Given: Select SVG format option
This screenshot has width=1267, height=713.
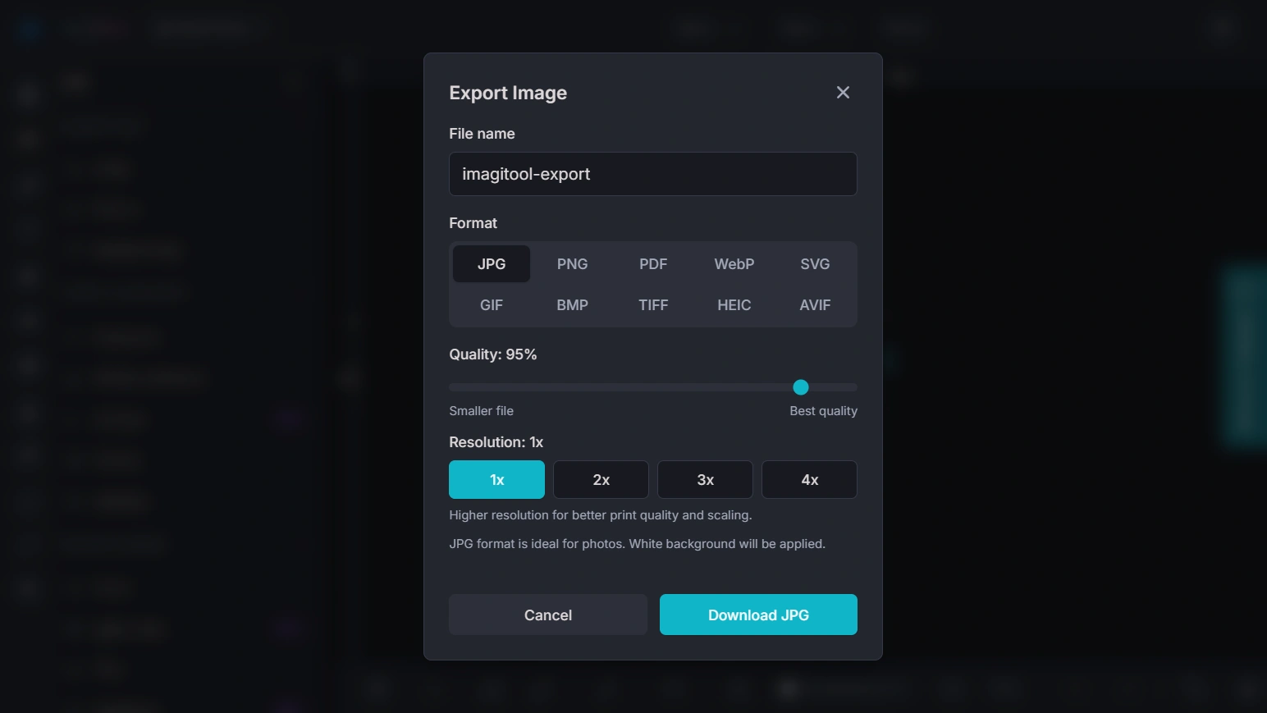Looking at the screenshot, I should pyautogui.click(x=815, y=264).
